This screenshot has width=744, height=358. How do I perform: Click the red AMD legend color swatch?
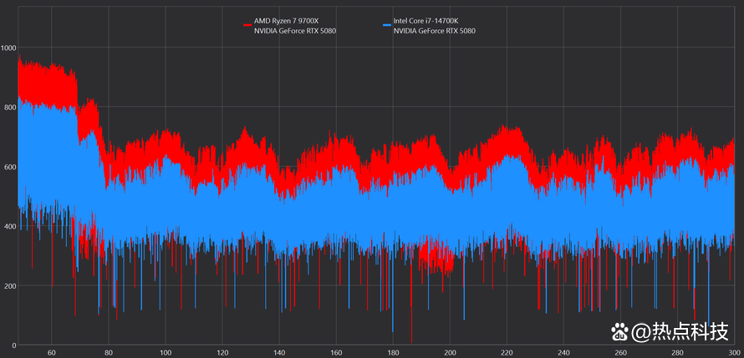[x=247, y=25]
